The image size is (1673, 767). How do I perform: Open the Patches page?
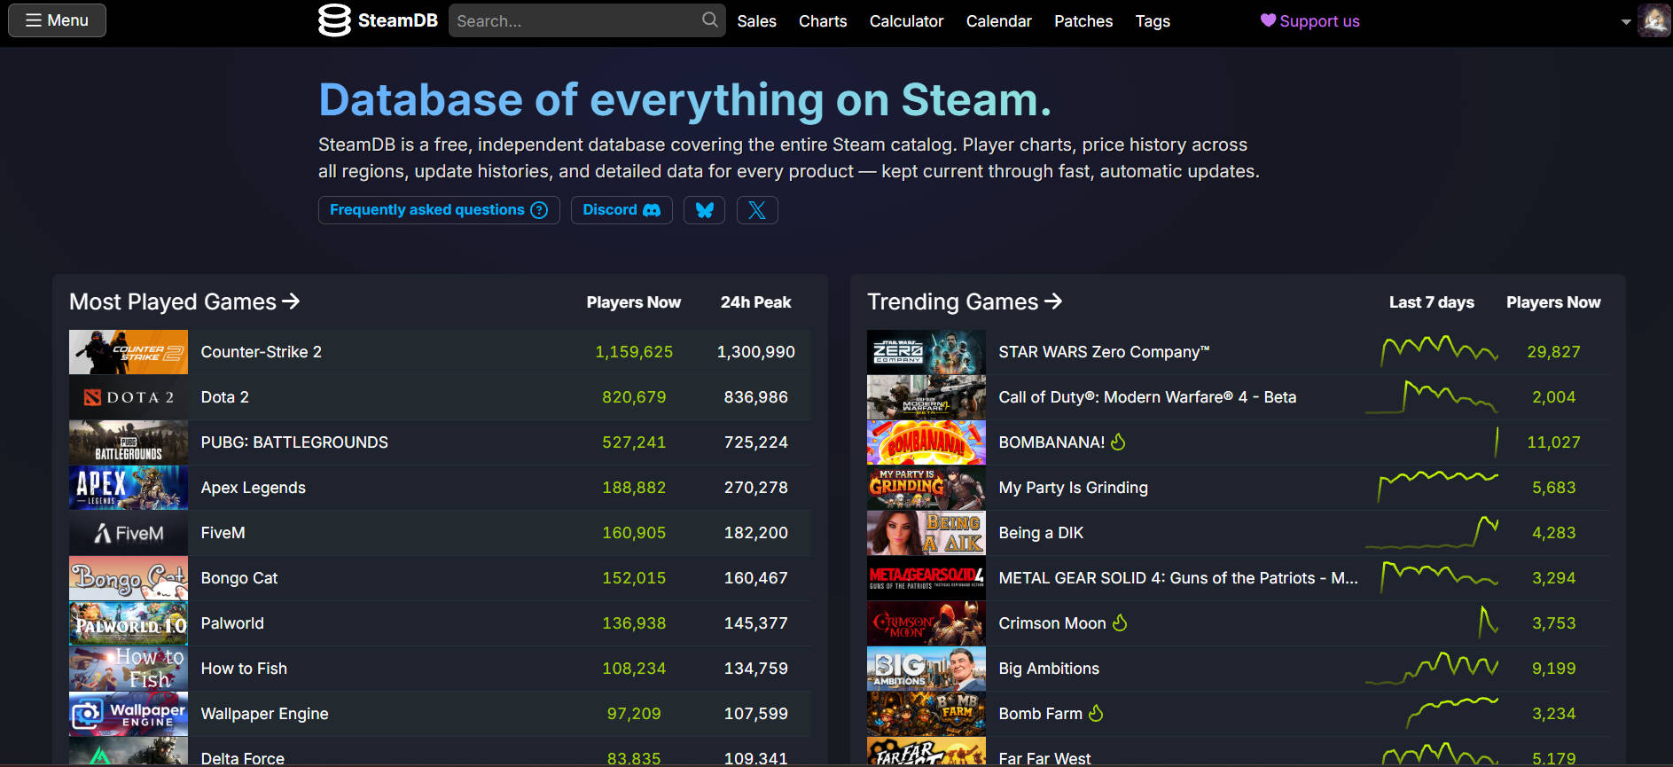1083,21
